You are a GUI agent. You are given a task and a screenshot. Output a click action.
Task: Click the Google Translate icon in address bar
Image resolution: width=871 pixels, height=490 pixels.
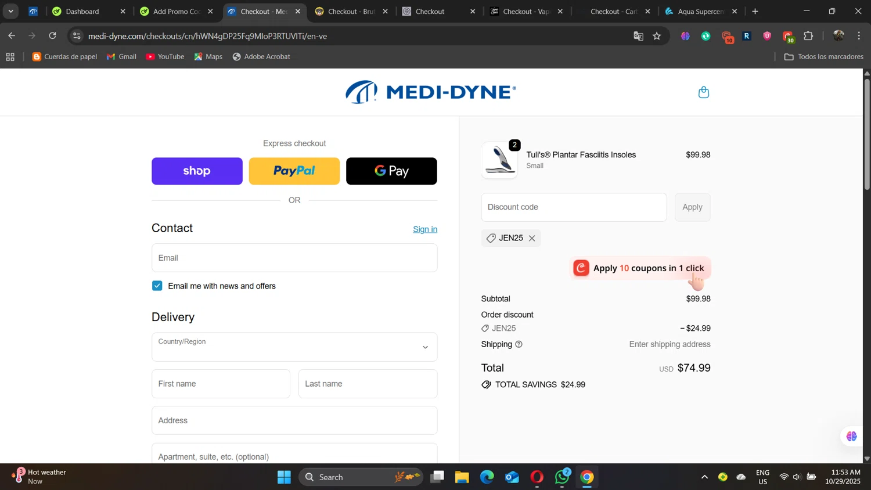pos(638,36)
